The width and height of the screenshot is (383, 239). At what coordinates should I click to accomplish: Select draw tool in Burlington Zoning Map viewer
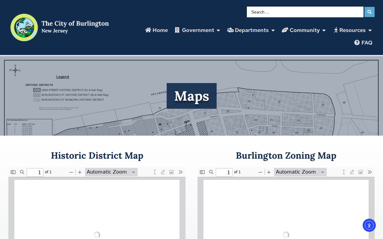pos(352,172)
